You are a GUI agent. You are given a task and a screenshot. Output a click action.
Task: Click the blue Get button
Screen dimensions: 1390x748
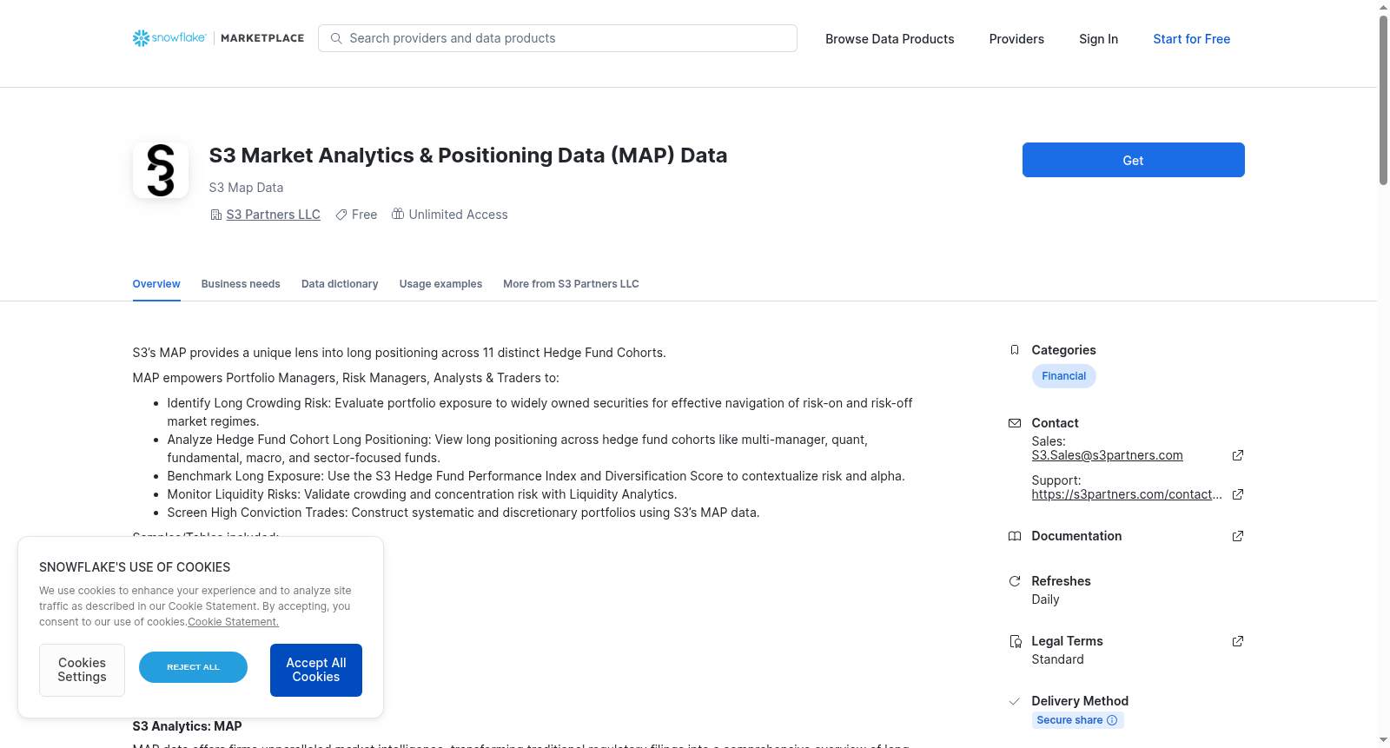[x=1133, y=160]
